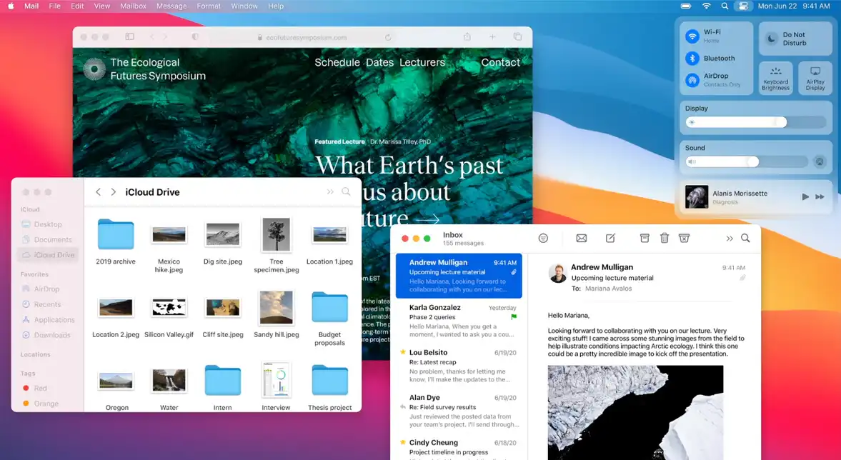This screenshot has width=841, height=460.
Task: Open the Budget proposals folder
Action: [x=330, y=307]
